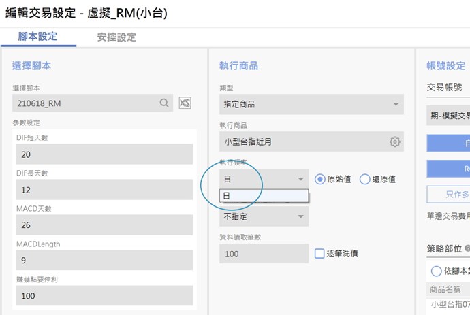Viewport: 470px width, 315px height.
Task: Click the 單邊交易費用 label
Action: (448, 216)
